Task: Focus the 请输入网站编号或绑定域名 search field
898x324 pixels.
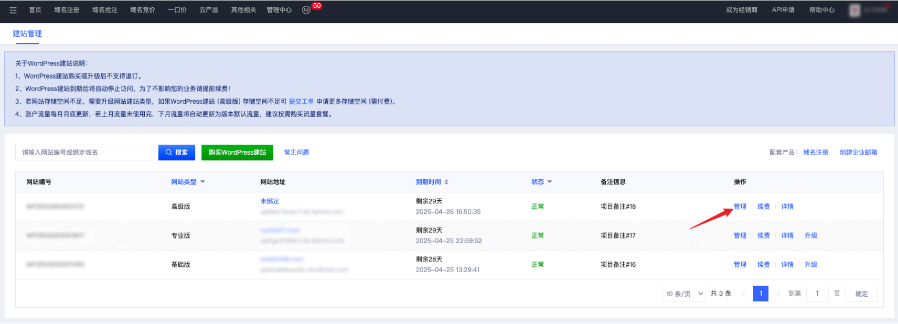Action: click(84, 153)
